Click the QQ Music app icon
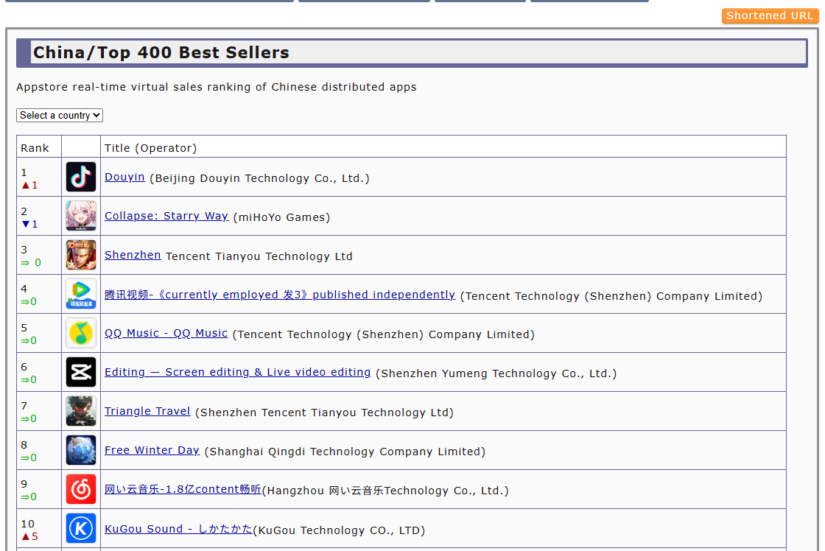The image size is (825, 551). click(x=81, y=333)
